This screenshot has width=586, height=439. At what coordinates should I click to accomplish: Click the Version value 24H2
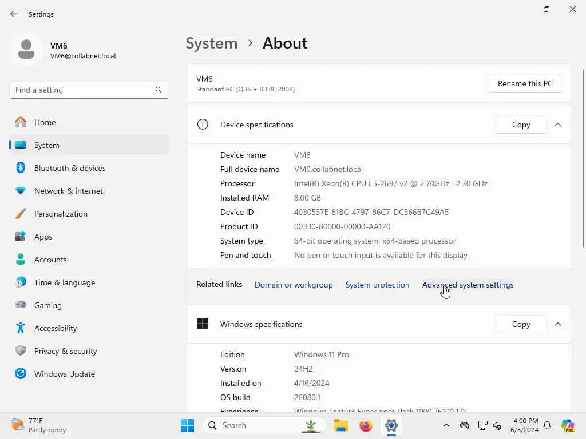point(303,369)
